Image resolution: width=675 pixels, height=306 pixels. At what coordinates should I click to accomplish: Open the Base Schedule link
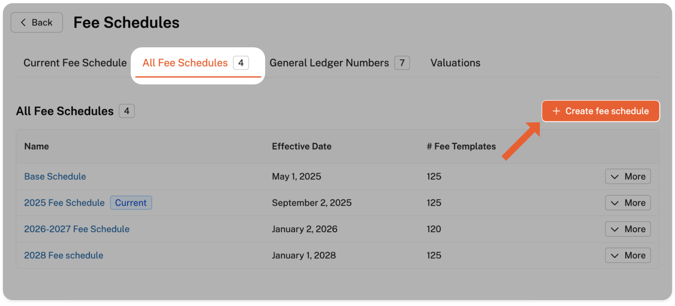(55, 176)
